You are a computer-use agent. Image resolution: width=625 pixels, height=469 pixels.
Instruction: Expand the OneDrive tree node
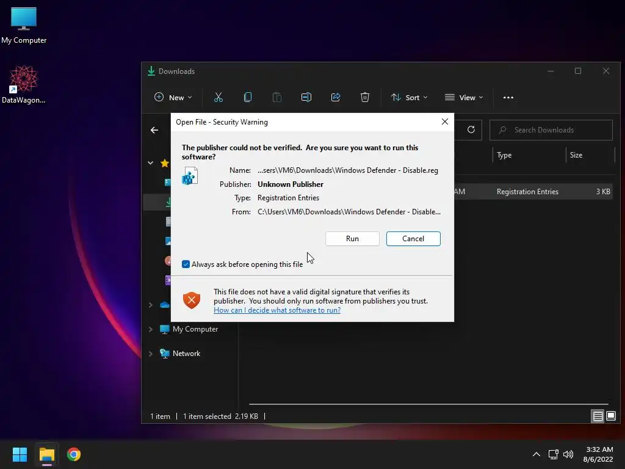pyautogui.click(x=151, y=305)
